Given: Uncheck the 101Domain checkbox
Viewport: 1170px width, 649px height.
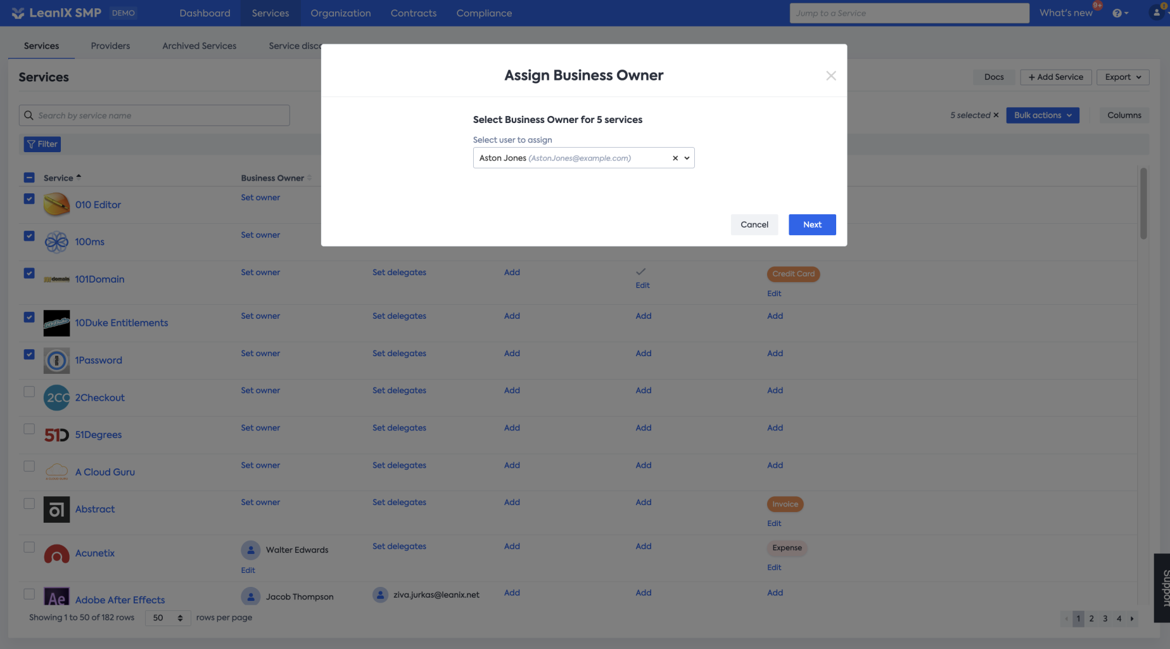Looking at the screenshot, I should point(29,273).
